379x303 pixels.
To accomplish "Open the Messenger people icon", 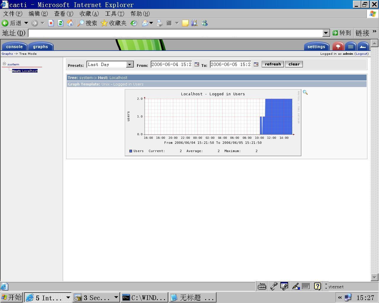I will 204,23.
